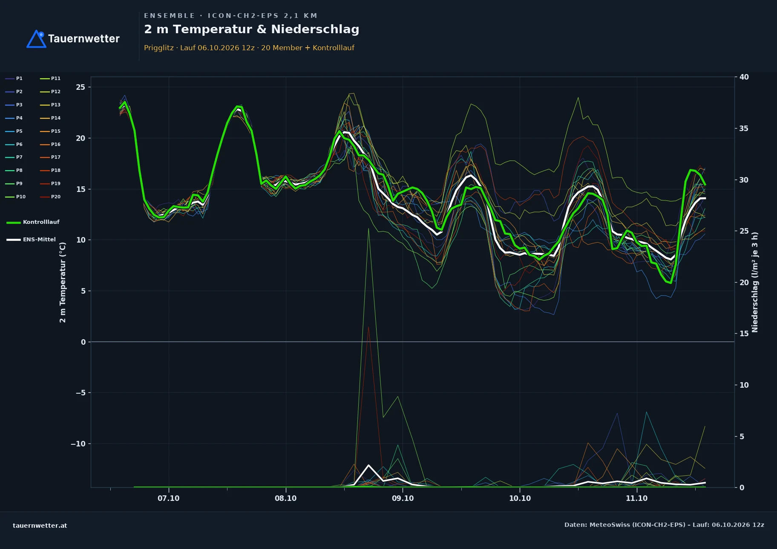Screen dimensions: 777x549
Task: Select the P17 legend entry
Action: [x=50, y=157]
